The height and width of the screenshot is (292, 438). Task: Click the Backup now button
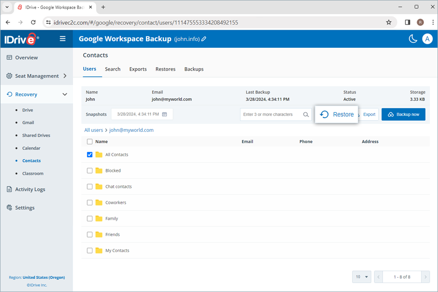tap(403, 114)
